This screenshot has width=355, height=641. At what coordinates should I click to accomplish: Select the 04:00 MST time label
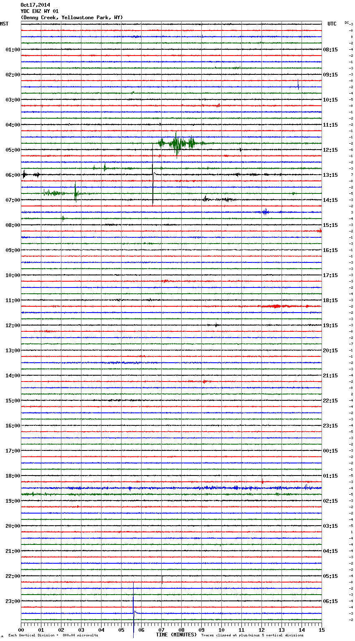tap(13, 125)
